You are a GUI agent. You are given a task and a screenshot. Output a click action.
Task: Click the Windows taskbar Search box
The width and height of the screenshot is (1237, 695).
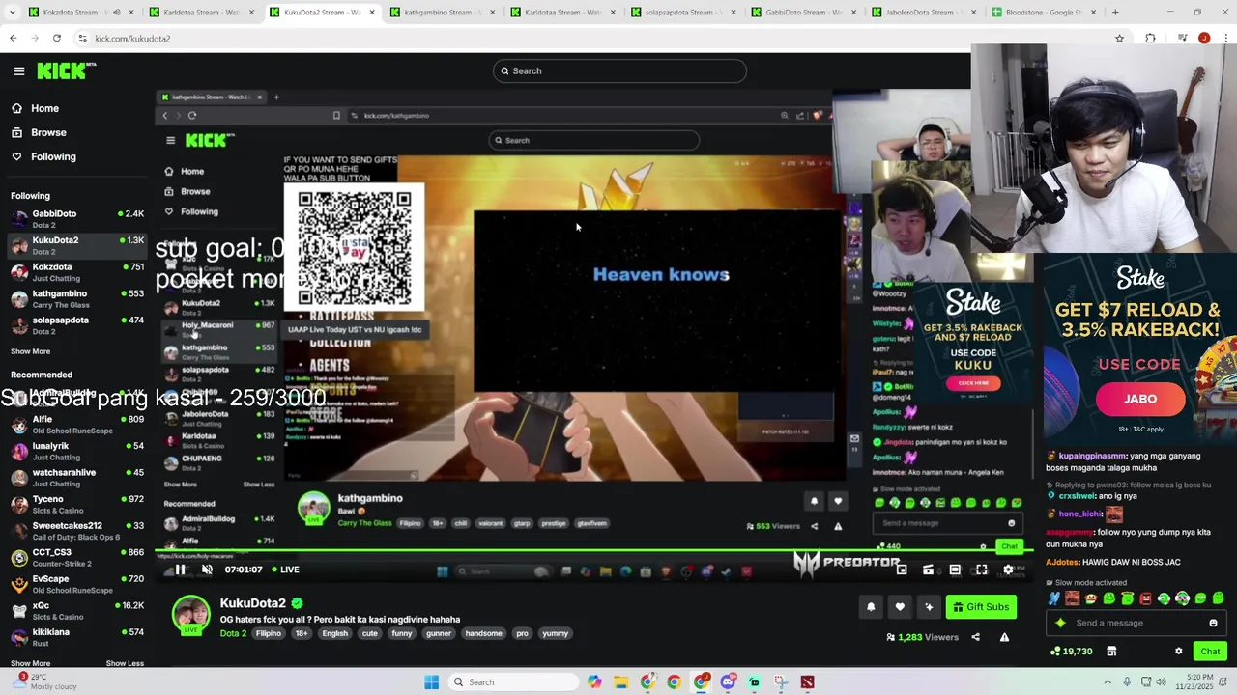tap(514, 682)
